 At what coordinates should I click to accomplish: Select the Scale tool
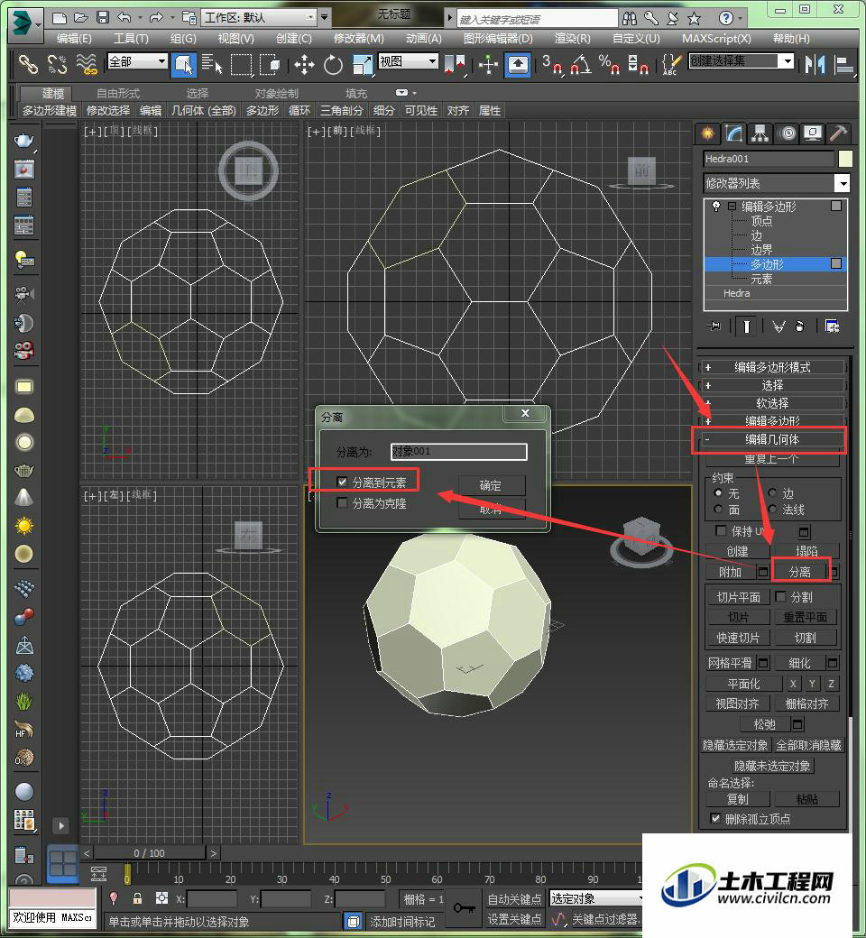362,64
